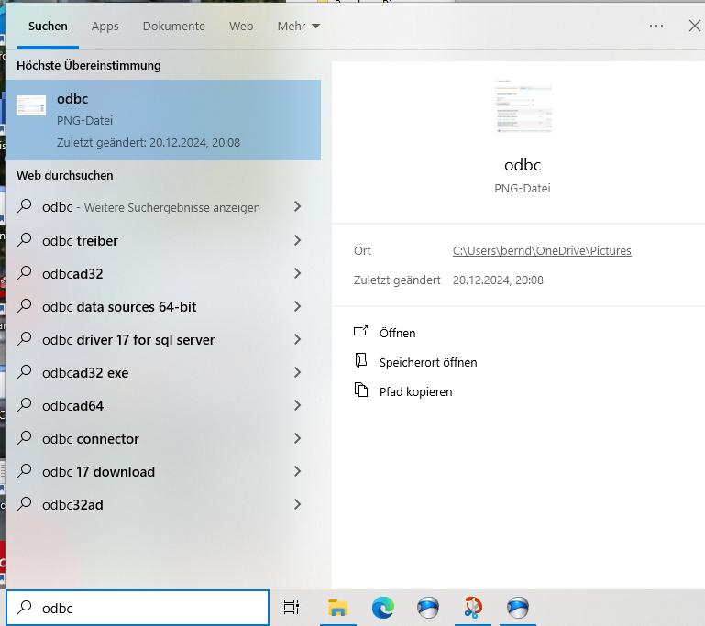The image size is (705, 626).
Task: Switch to the Apps search tab
Action: pyautogui.click(x=105, y=27)
